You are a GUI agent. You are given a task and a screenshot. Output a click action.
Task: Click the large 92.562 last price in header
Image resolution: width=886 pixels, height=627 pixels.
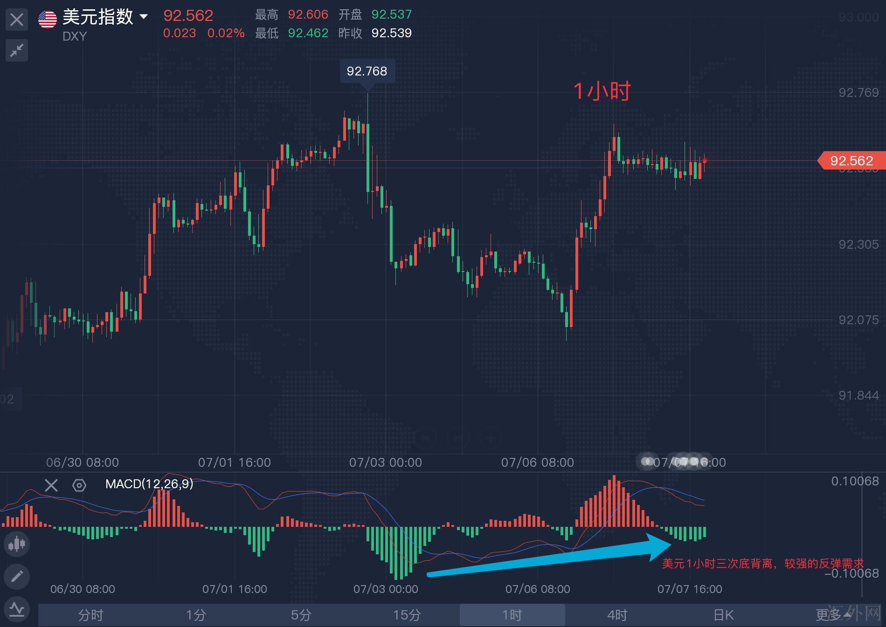point(188,16)
